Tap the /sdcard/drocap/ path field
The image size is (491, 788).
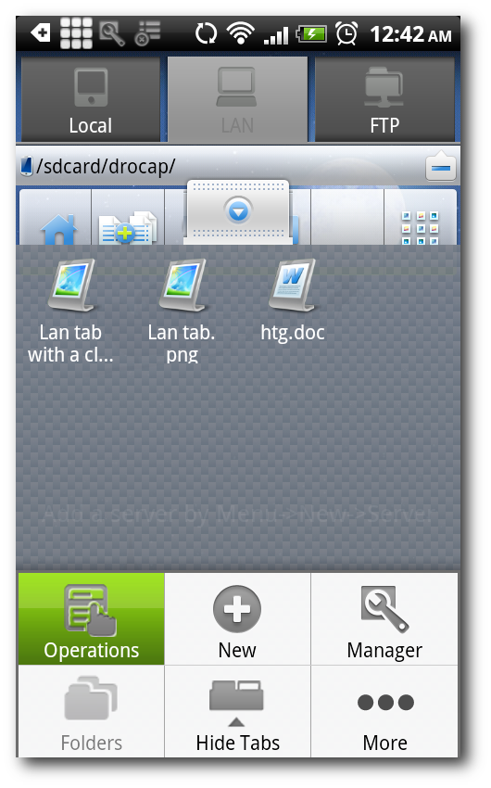(220, 166)
